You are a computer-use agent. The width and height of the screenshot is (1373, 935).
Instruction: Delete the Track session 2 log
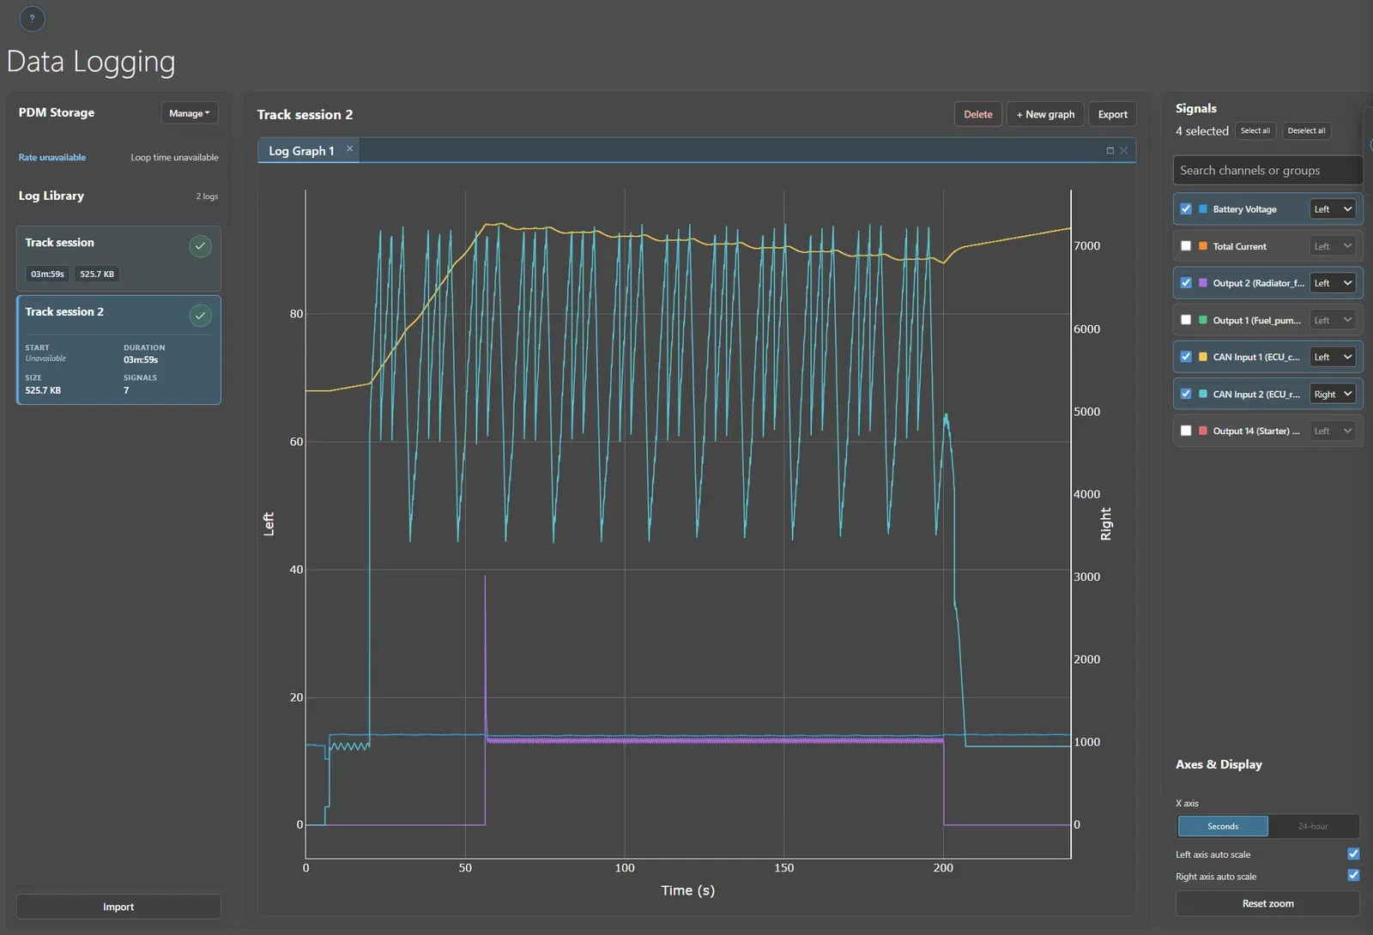tap(977, 114)
